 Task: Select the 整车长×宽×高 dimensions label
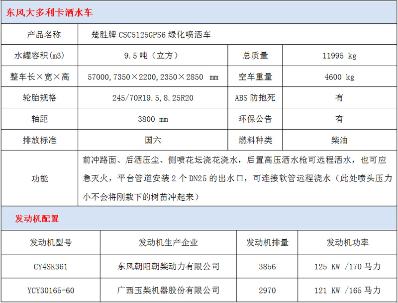pyautogui.click(x=40, y=77)
